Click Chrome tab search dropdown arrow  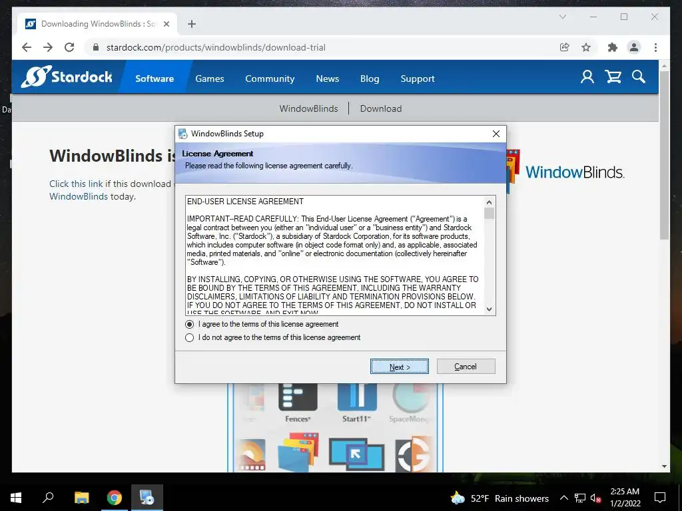tap(562, 17)
